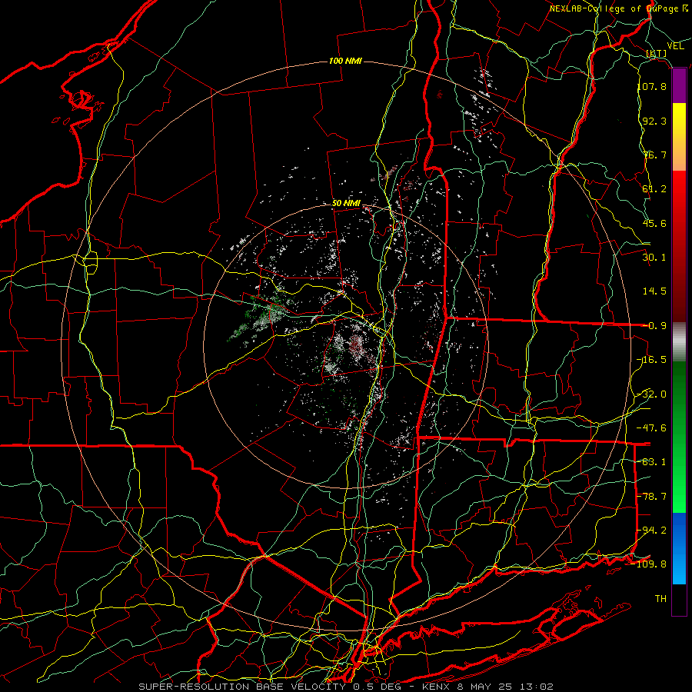Select the -32.0 velocity scale value
This screenshot has height=692, width=692.
coord(652,394)
